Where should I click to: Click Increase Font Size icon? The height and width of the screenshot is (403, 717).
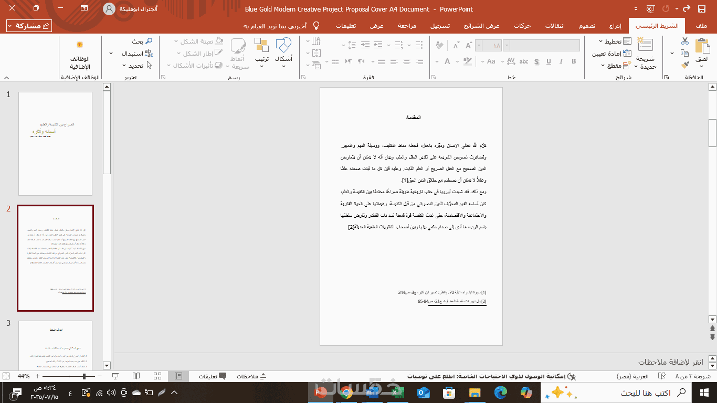(469, 45)
